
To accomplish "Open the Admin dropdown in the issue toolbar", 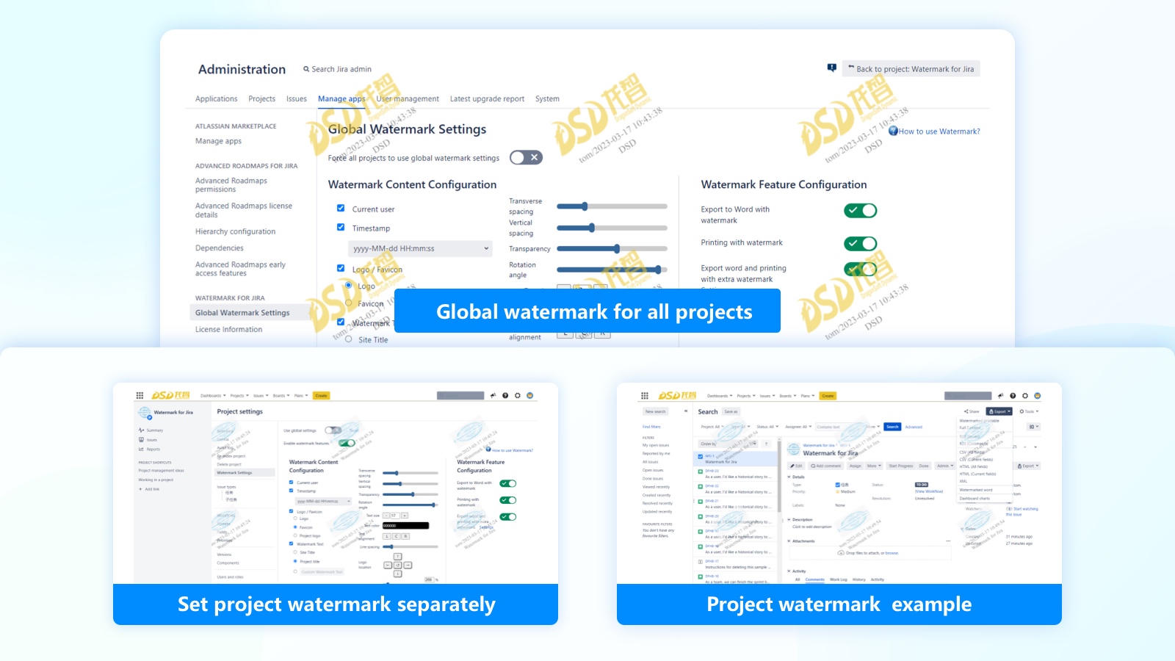I will 945,466.
